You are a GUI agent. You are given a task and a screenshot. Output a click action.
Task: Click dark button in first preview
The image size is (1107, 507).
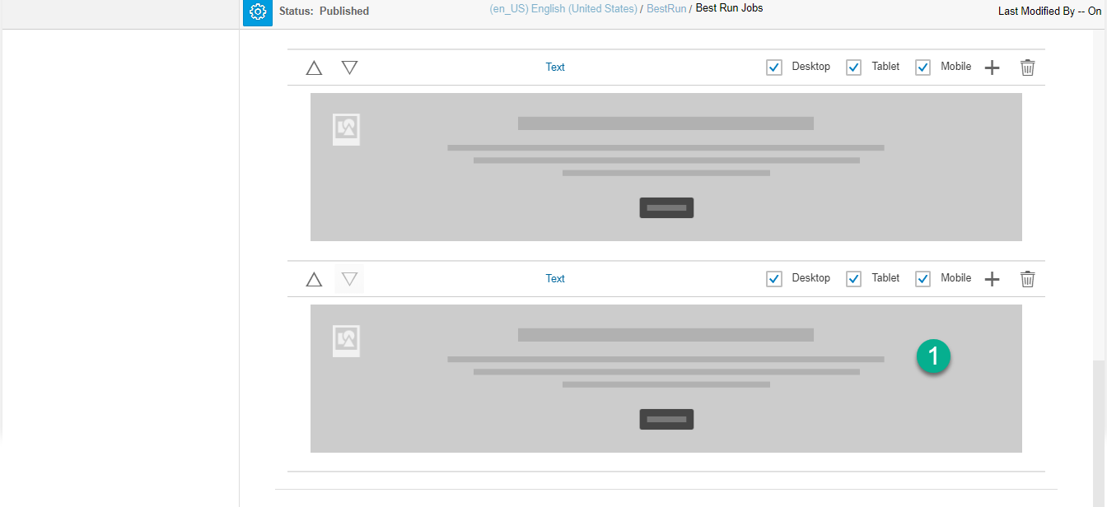(666, 208)
